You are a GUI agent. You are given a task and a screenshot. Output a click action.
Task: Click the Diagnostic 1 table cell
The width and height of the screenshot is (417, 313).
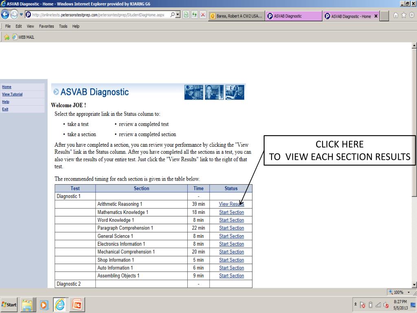coord(75,196)
